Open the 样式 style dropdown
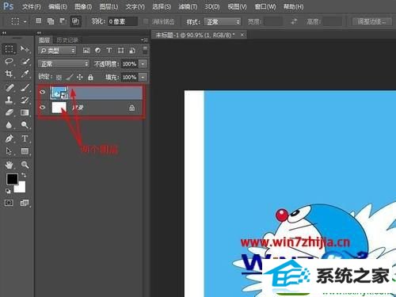The width and height of the screenshot is (396, 297). 223,21
